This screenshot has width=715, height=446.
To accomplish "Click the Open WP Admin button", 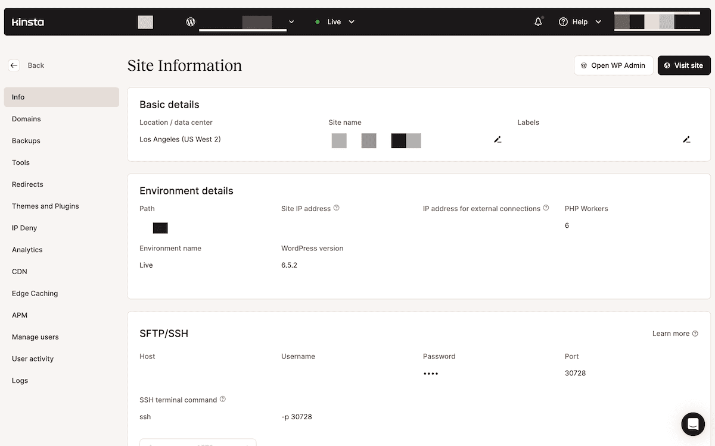I will coord(613,65).
